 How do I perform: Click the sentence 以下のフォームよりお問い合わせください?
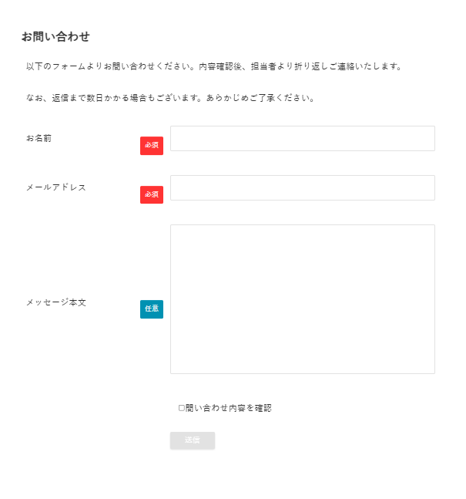(x=110, y=66)
